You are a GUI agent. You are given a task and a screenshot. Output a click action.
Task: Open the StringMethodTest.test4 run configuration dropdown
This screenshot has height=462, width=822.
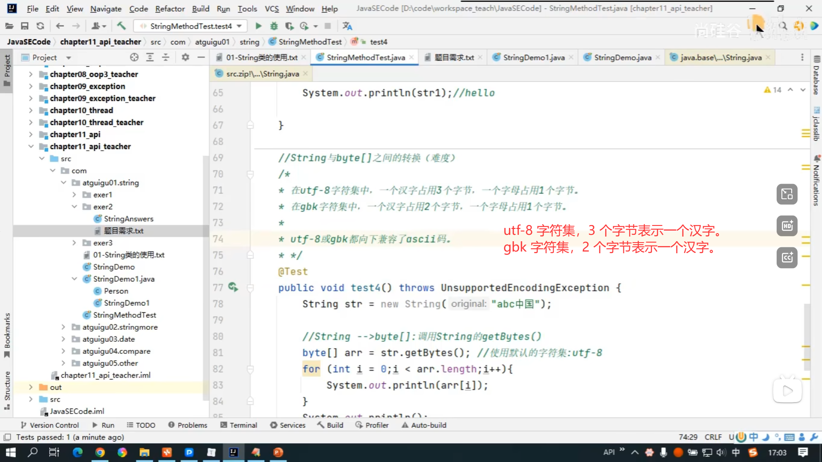tap(191, 26)
